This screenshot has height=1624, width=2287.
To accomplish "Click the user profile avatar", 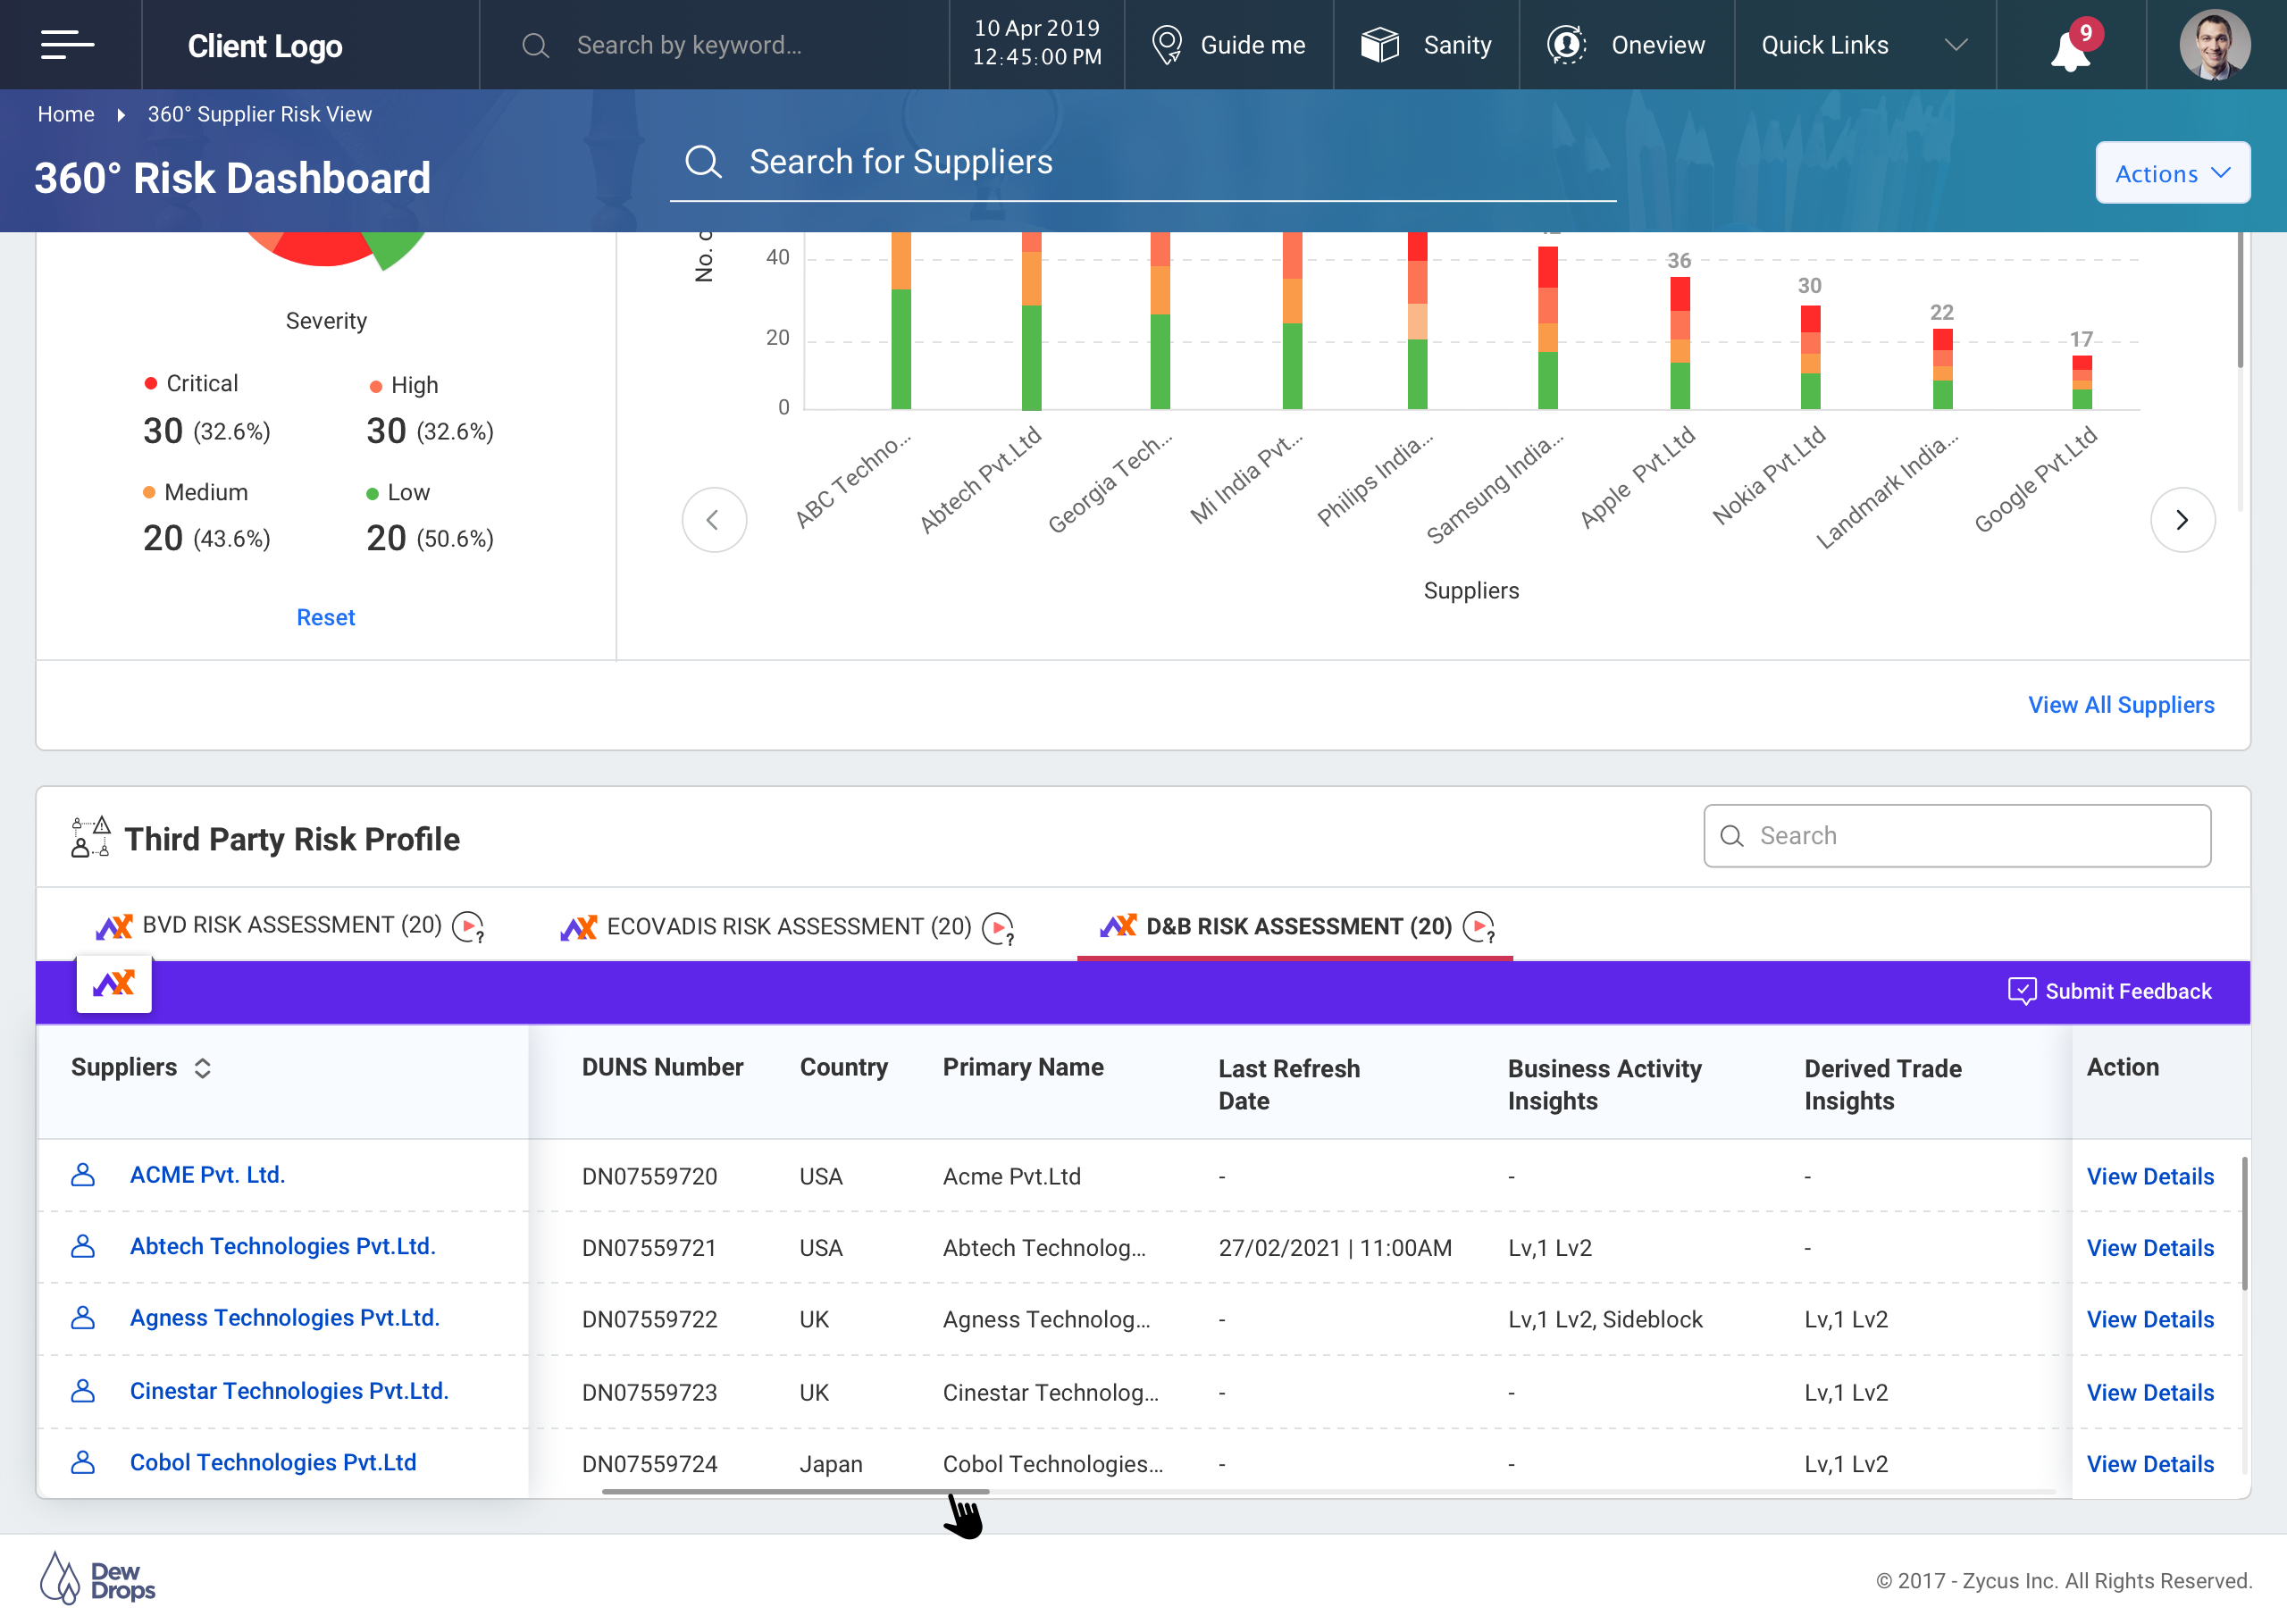I will 2214,45.
